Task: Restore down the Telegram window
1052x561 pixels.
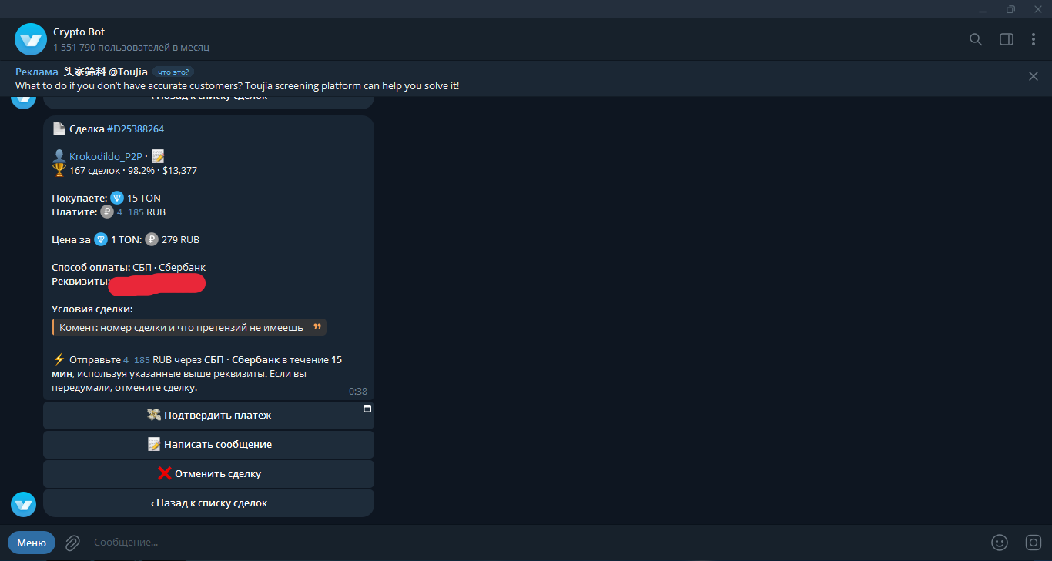Action: pos(1010,9)
